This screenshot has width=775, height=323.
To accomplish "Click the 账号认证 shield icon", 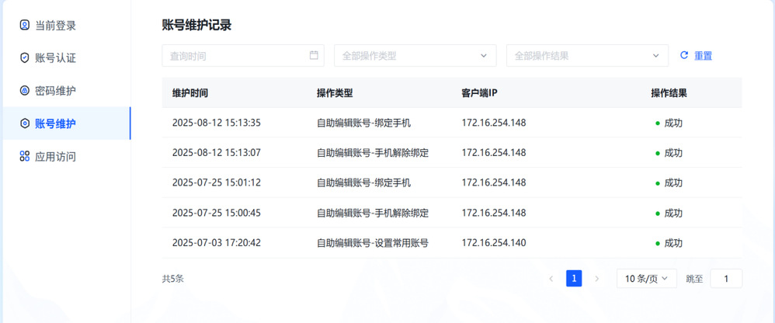I will coord(25,58).
